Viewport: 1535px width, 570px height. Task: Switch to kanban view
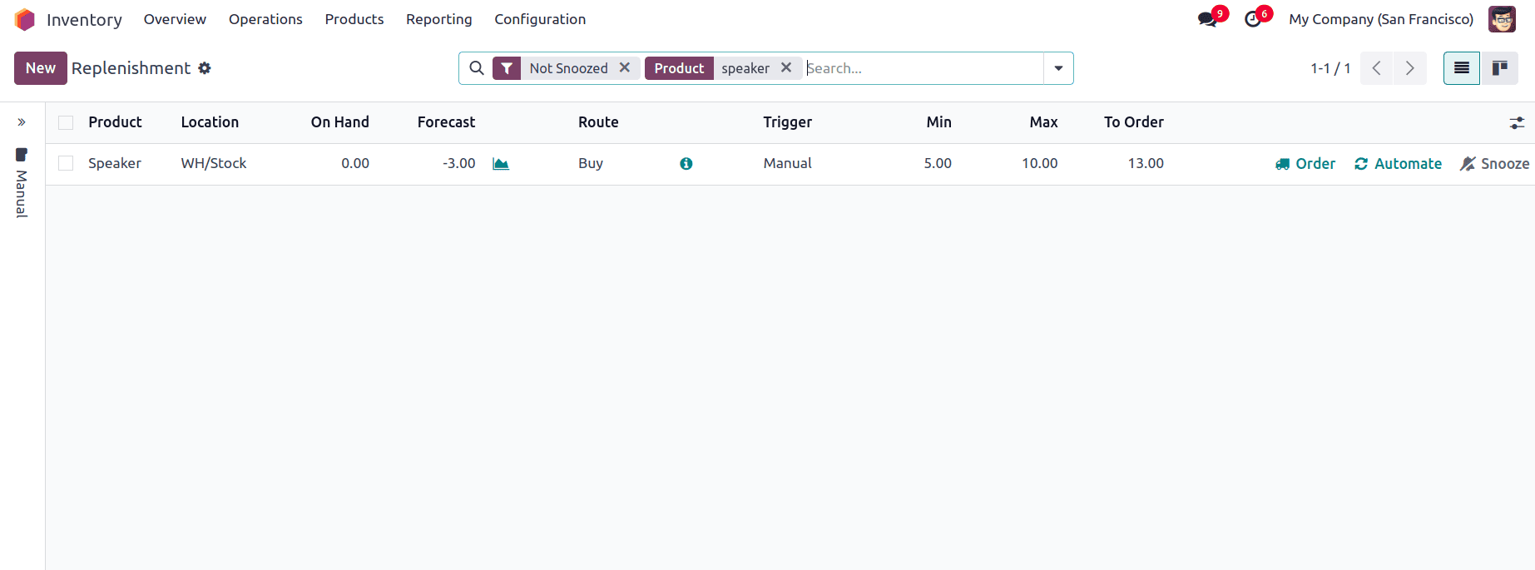(1500, 68)
